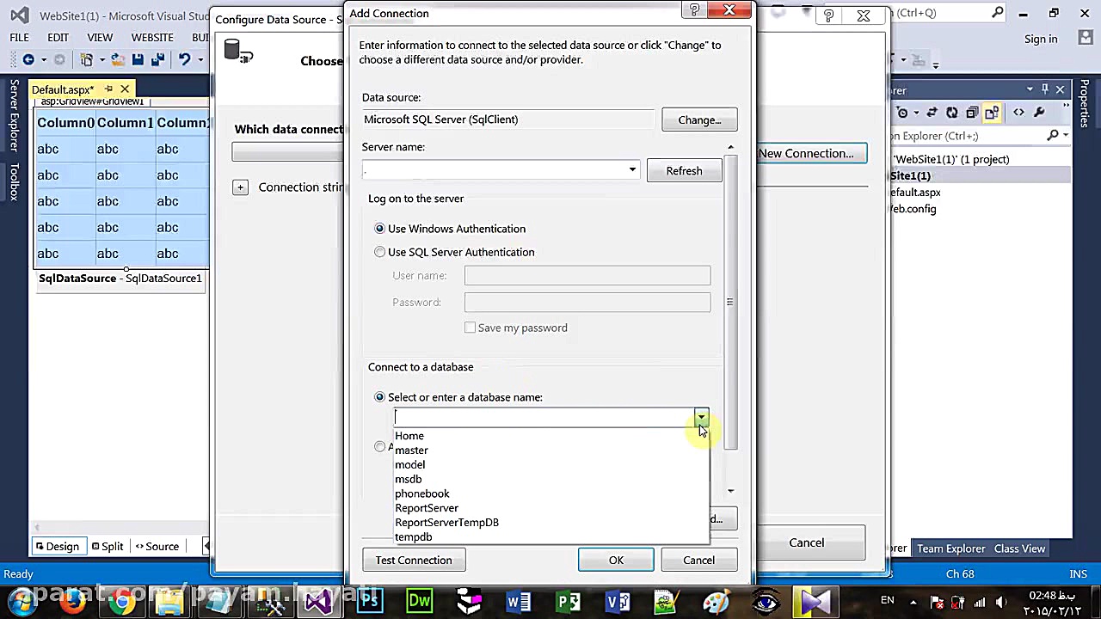Image resolution: width=1101 pixels, height=619 pixels.
Task: Open Google Chrome from the taskbar
Action: coord(120,600)
